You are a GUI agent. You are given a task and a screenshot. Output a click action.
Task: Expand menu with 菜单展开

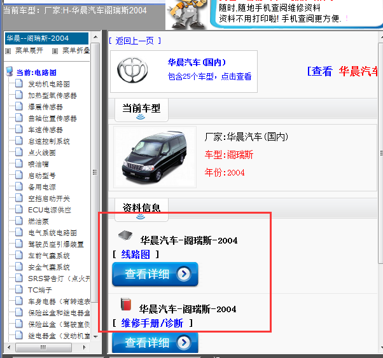tap(29, 50)
